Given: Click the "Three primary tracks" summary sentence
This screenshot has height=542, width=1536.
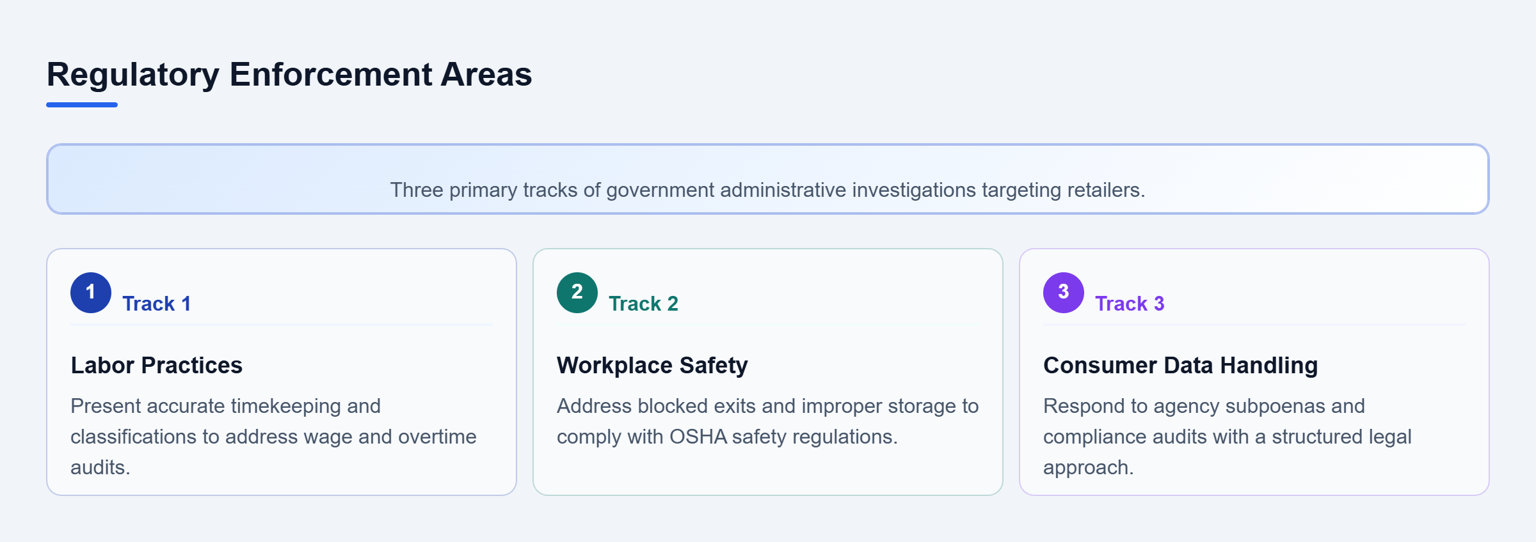Looking at the screenshot, I should point(768,190).
